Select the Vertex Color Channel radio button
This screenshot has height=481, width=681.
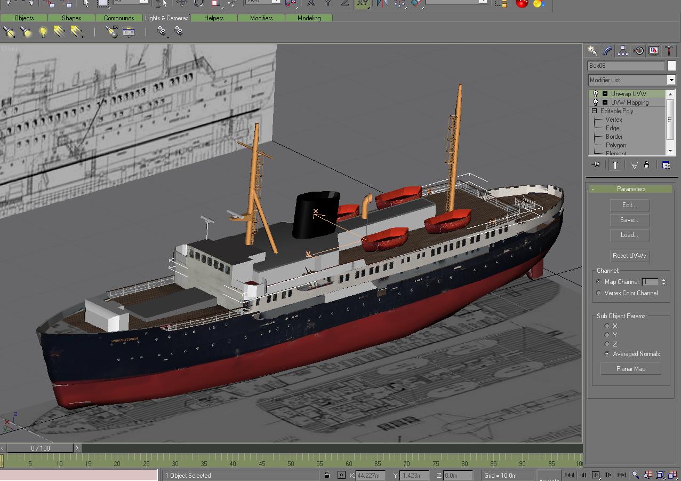pos(599,293)
